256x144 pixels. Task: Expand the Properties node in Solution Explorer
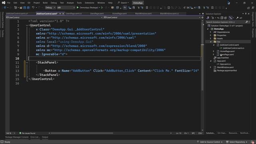(211, 35)
